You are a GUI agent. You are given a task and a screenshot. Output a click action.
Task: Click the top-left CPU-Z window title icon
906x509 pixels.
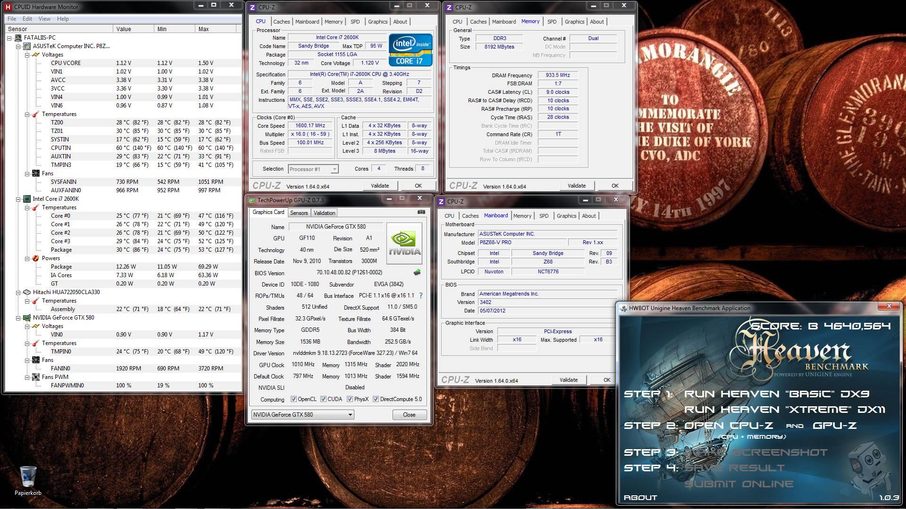[252, 7]
